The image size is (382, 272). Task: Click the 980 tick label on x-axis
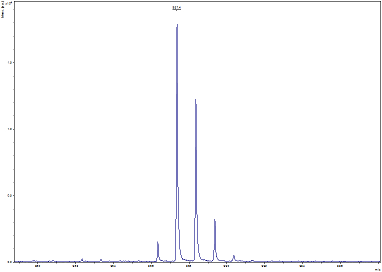[x=37, y=266]
